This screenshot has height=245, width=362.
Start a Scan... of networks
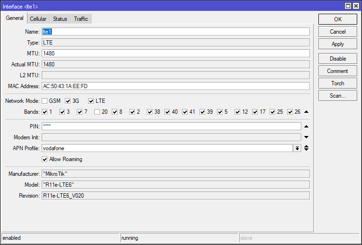tap(338, 96)
